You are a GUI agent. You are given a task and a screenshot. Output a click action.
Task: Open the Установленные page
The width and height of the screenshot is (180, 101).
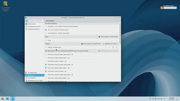coord(34,73)
